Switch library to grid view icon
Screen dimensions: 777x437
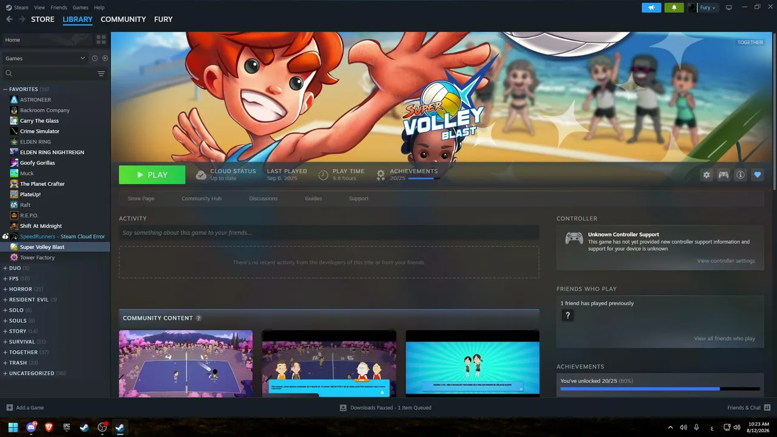pyautogui.click(x=101, y=39)
